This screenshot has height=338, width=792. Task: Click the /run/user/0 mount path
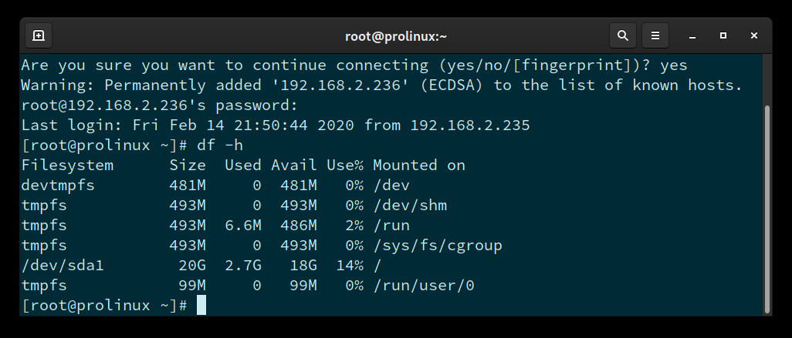[424, 286]
